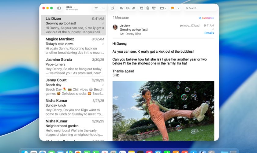Image resolution: width=257 pixels, height=153 pixels.
Task: Archive the selected message
Action: tap(142, 8)
